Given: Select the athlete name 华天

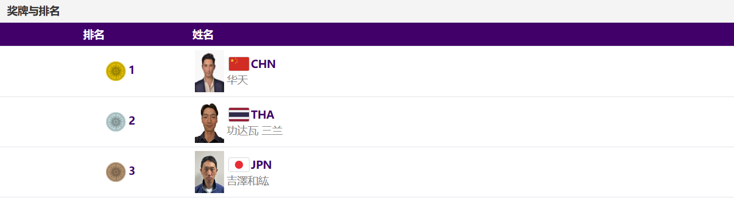Looking at the screenshot, I should (x=237, y=80).
